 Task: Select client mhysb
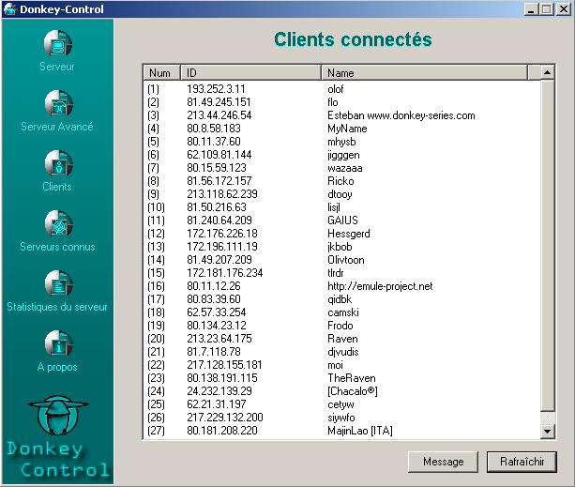pyautogui.click(x=341, y=142)
